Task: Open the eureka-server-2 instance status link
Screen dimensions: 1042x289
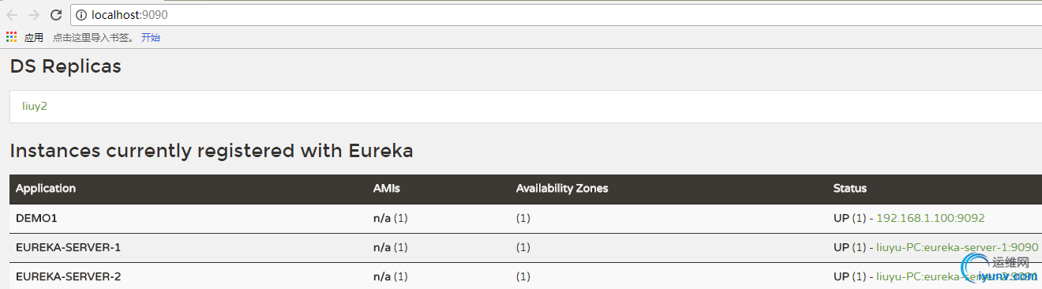Action: (x=958, y=276)
